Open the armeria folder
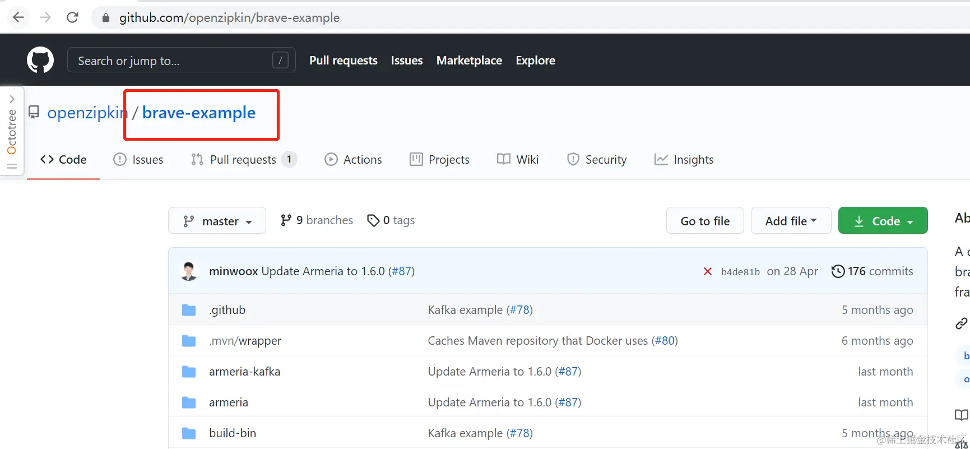The width and height of the screenshot is (970, 449). (229, 402)
